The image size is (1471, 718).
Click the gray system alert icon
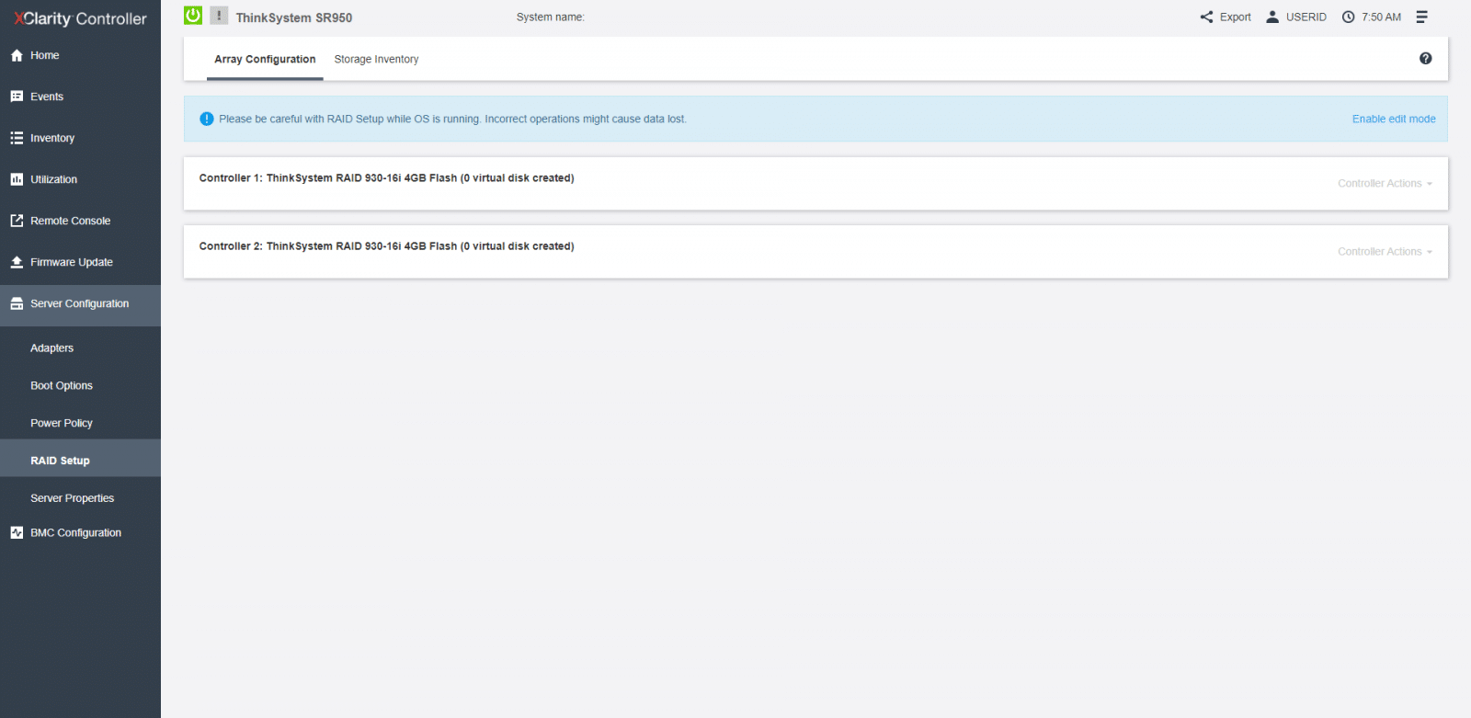219,16
